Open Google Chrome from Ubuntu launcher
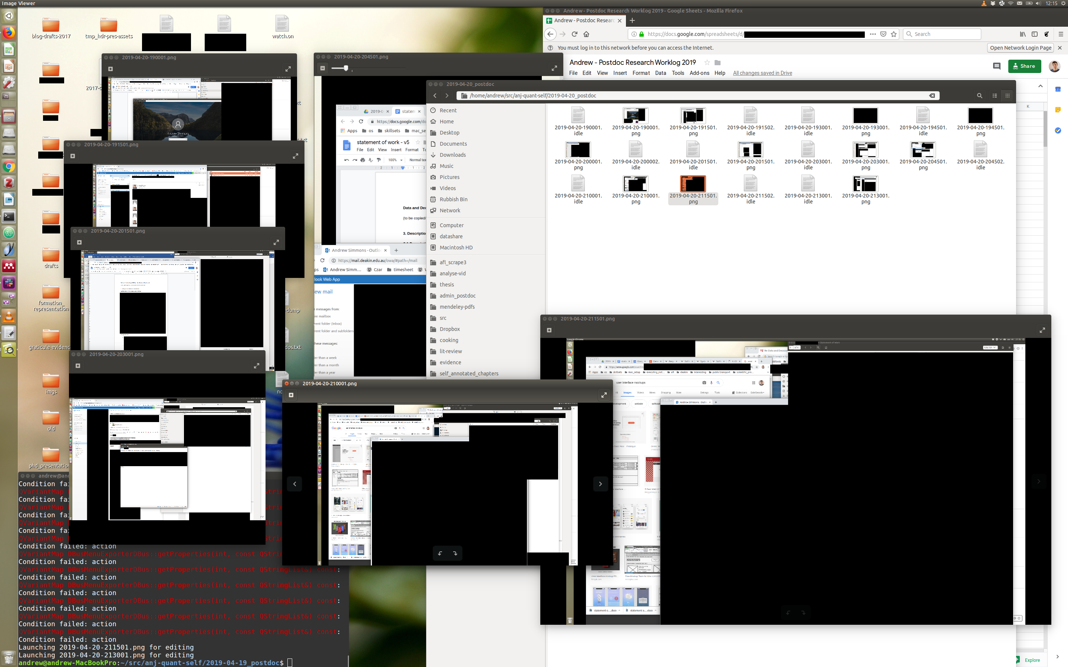The height and width of the screenshot is (667, 1068). click(x=9, y=167)
